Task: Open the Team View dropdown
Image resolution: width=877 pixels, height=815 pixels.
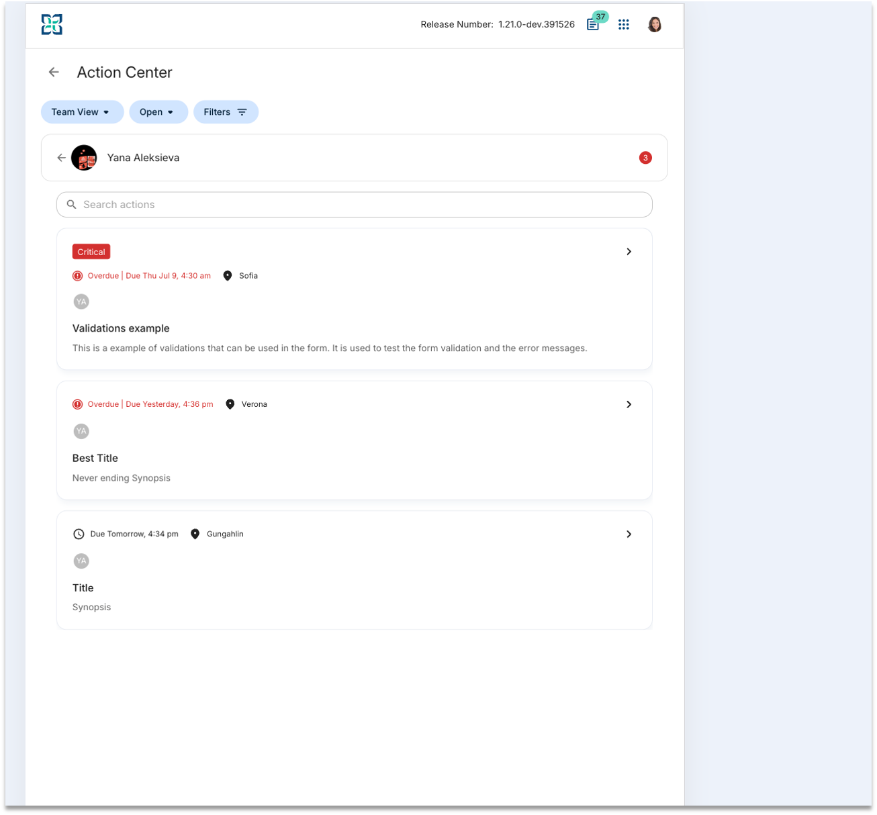Action: 83,112
